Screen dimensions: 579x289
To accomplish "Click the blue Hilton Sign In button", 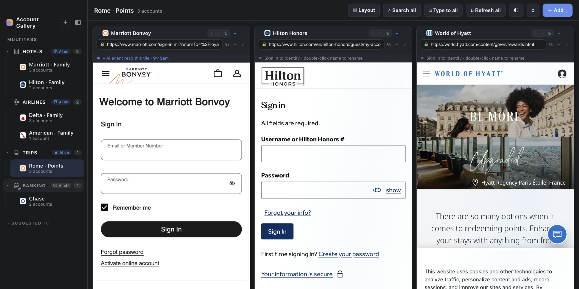I will pos(277,231).
